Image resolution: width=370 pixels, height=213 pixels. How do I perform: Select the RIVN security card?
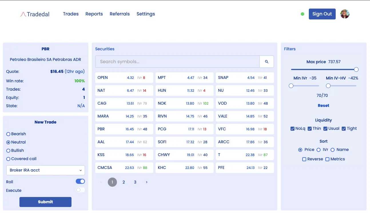[184, 116]
